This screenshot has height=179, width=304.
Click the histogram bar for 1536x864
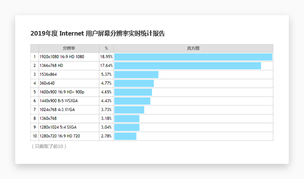pyautogui.click(x=136, y=74)
